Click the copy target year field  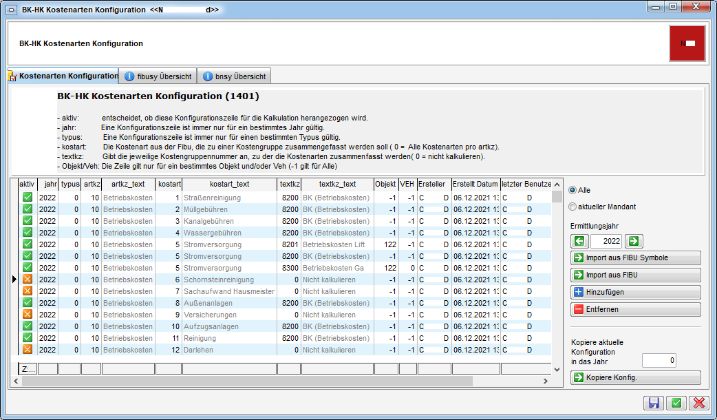[659, 361]
